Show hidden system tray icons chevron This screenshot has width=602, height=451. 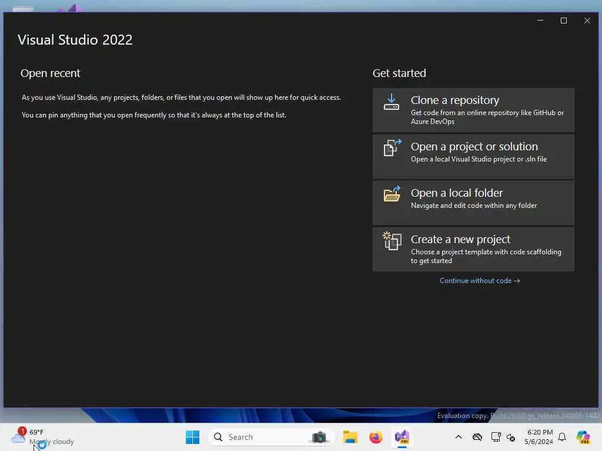point(459,437)
